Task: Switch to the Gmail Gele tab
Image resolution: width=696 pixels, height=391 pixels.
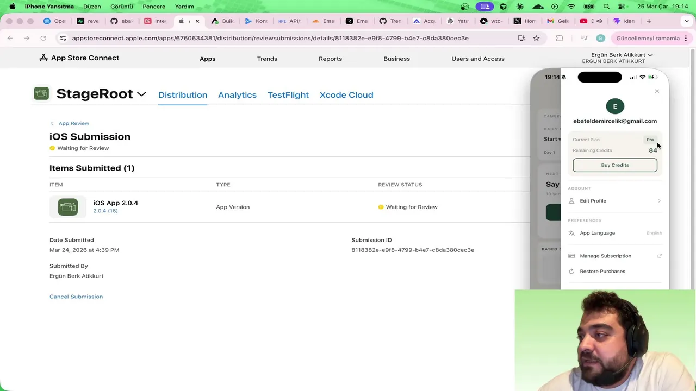Action: click(x=558, y=21)
